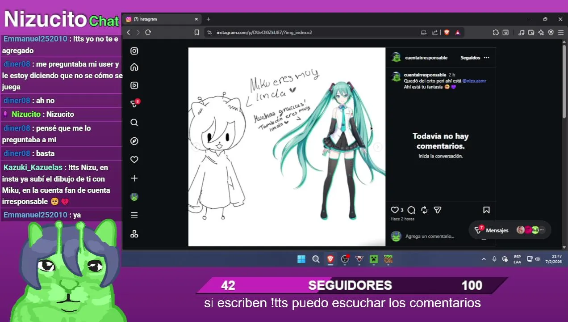Open the sidebar search icon in toolbar
The height and width of the screenshot is (322, 568).
[x=505, y=32]
